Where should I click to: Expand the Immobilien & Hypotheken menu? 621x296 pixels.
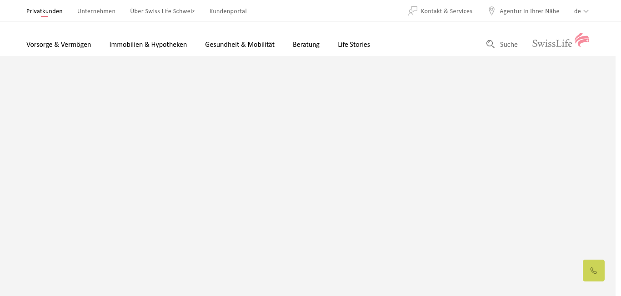[x=148, y=45]
